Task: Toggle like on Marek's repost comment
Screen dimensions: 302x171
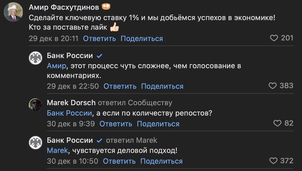Action: point(277,123)
